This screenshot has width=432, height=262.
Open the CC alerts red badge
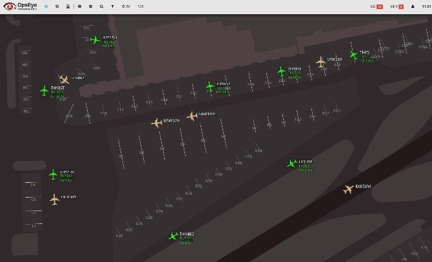tap(380, 6)
